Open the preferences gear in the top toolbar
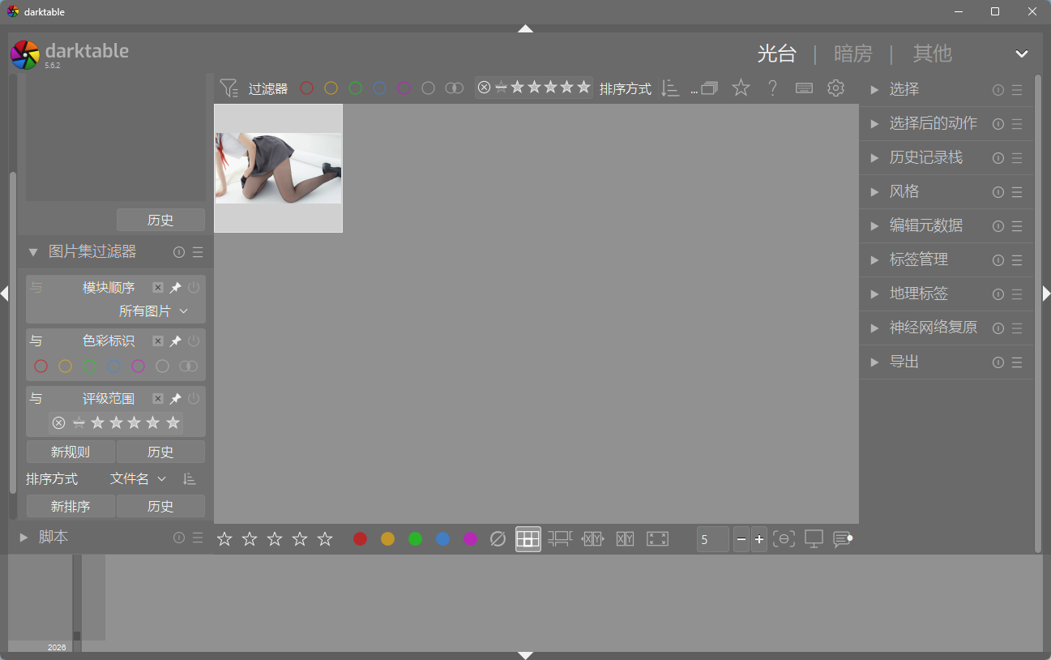 (x=835, y=88)
